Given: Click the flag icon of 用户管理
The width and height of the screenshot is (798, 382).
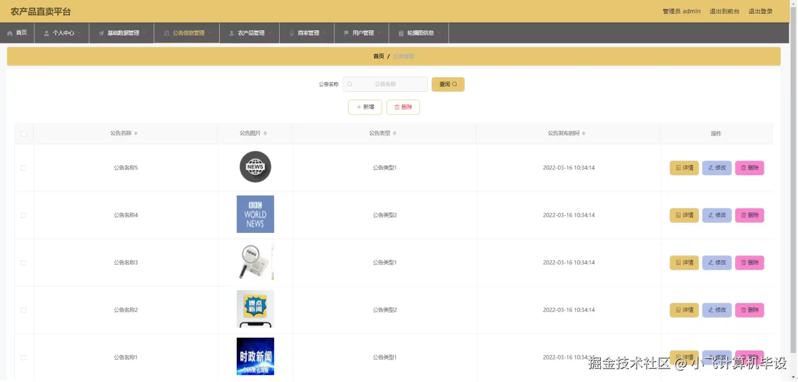Looking at the screenshot, I should 346,33.
